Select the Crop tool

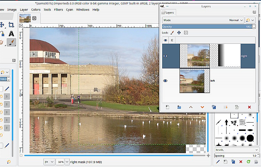click(11, 25)
